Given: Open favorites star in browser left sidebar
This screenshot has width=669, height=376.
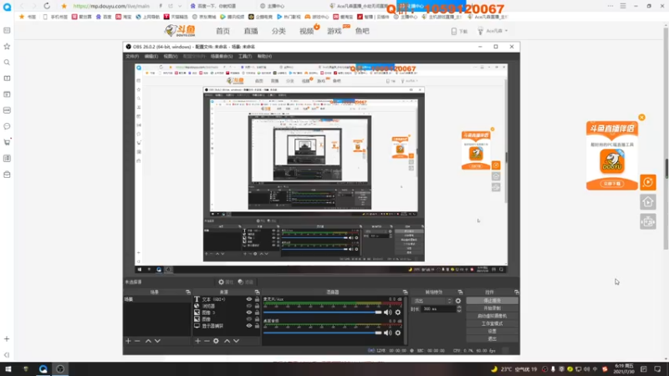Looking at the screenshot, I should pyautogui.click(x=7, y=46).
